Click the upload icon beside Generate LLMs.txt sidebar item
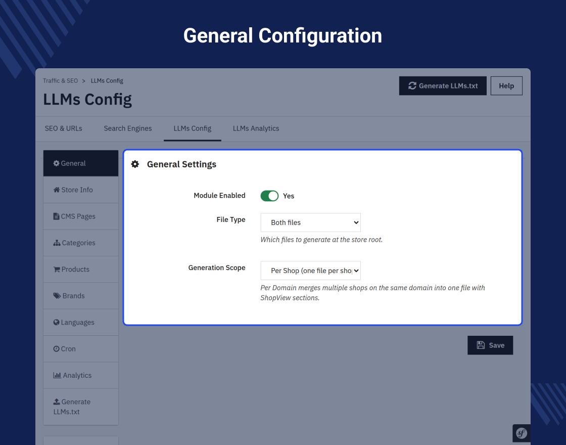The image size is (566, 445). click(x=57, y=402)
